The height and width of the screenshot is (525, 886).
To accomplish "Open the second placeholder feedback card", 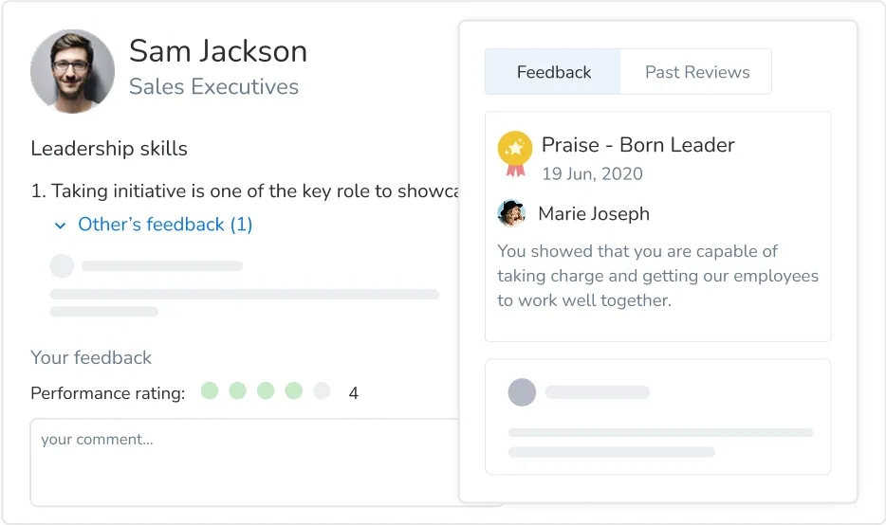I will 657,416.
